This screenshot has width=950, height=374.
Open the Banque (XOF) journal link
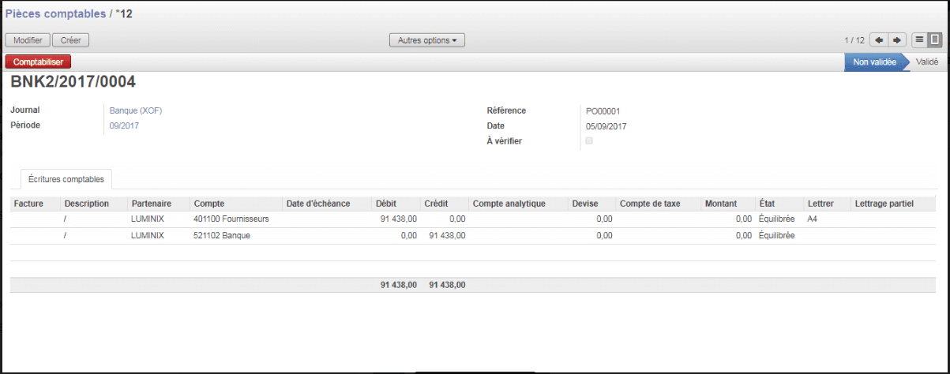pyautogui.click(x=136, y=110)
